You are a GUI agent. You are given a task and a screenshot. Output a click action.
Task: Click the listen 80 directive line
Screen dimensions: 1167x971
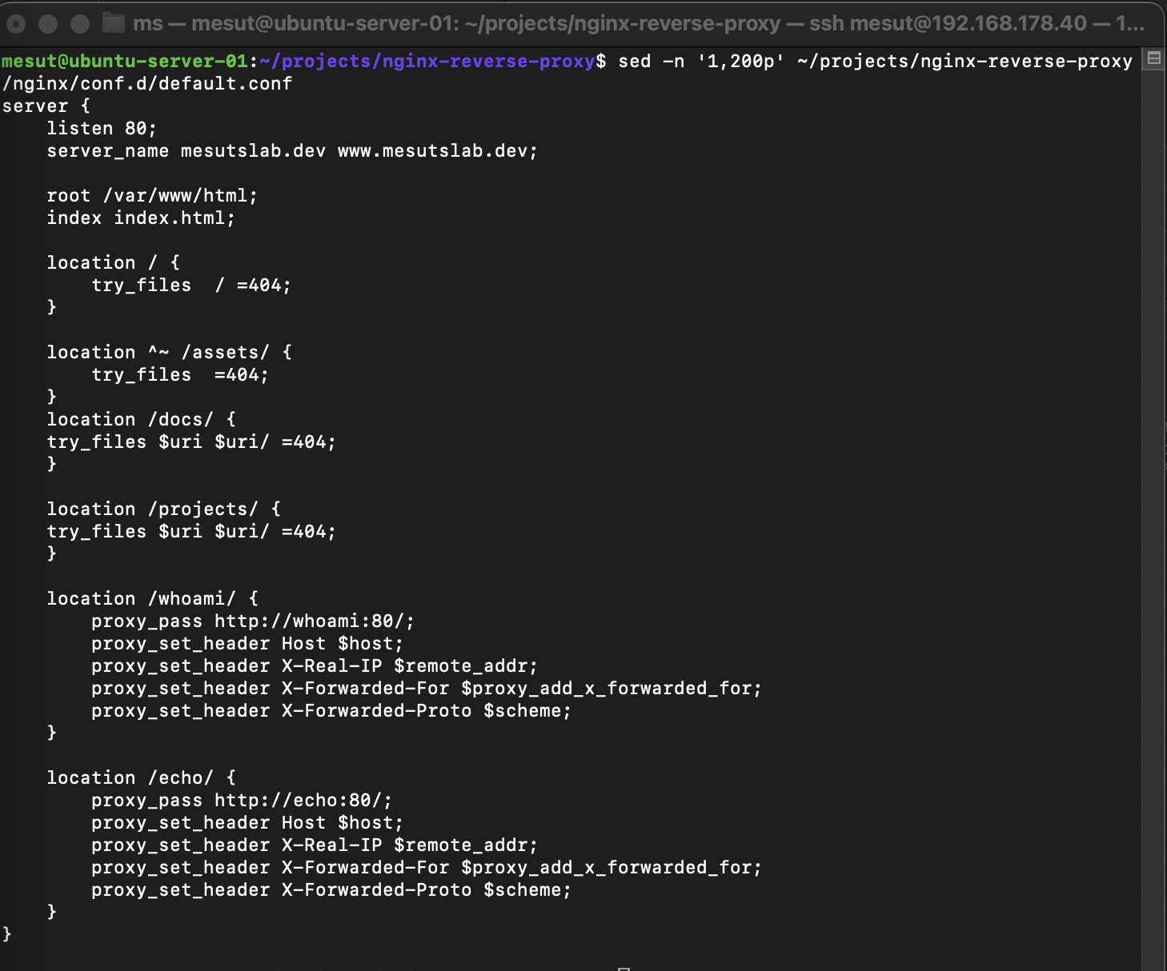(x=102, y=128)
